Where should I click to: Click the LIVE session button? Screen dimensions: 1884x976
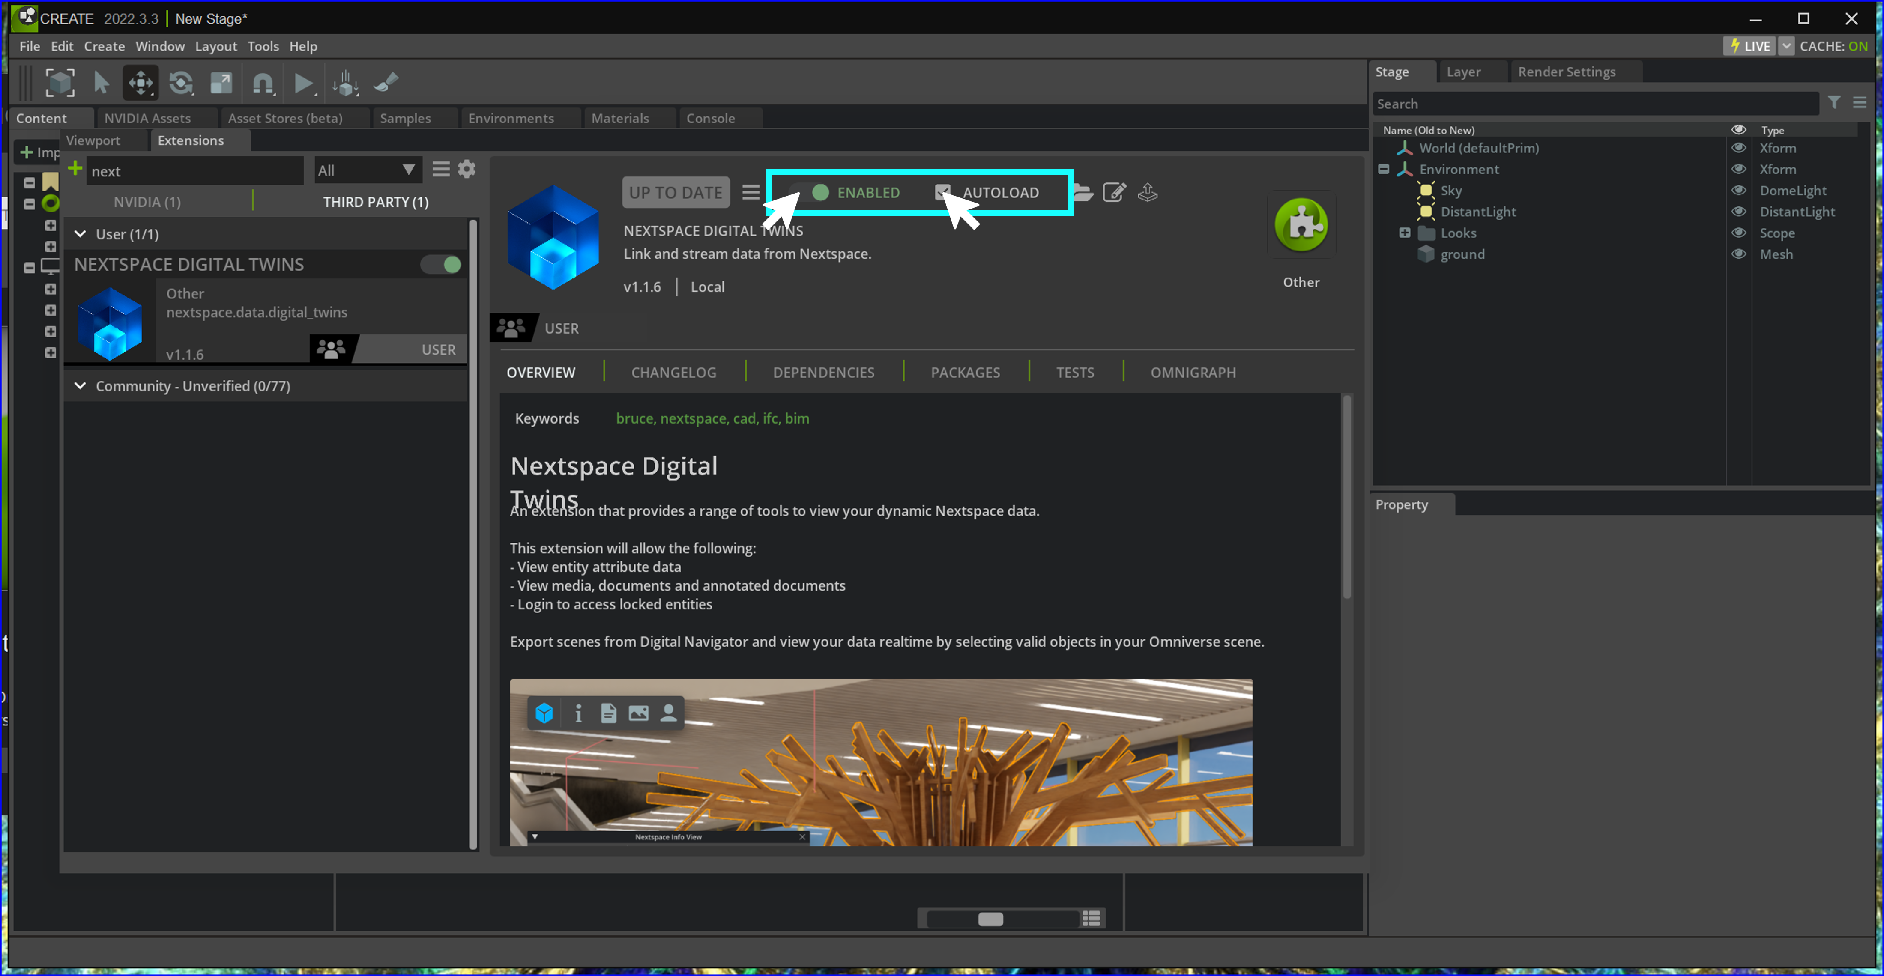[1749, 46]
